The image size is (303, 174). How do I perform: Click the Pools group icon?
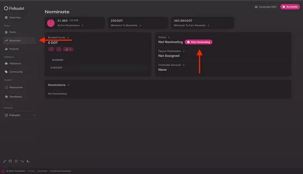[x=6, y=32]
